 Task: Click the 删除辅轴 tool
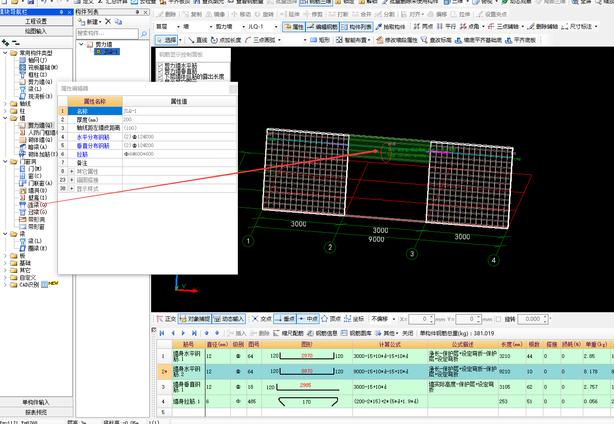pyautogui.click(x=543, y=27)
